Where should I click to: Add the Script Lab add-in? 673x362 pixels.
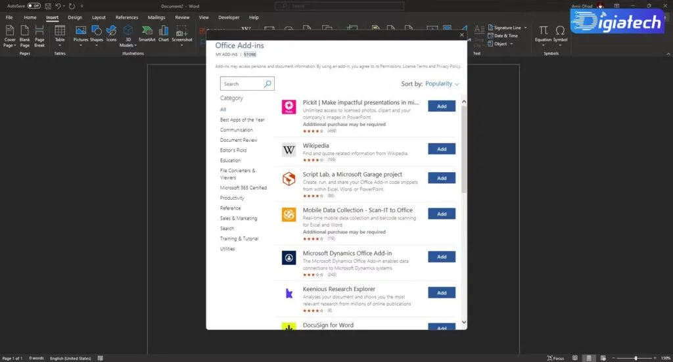pos(442,178)
